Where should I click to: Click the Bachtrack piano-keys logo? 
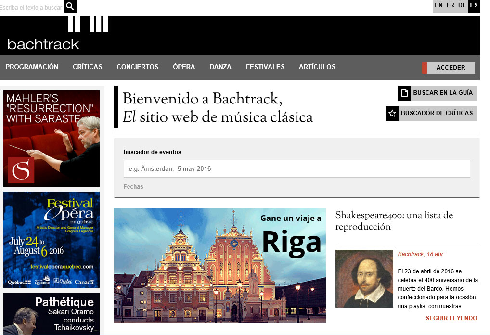point(58,34)
